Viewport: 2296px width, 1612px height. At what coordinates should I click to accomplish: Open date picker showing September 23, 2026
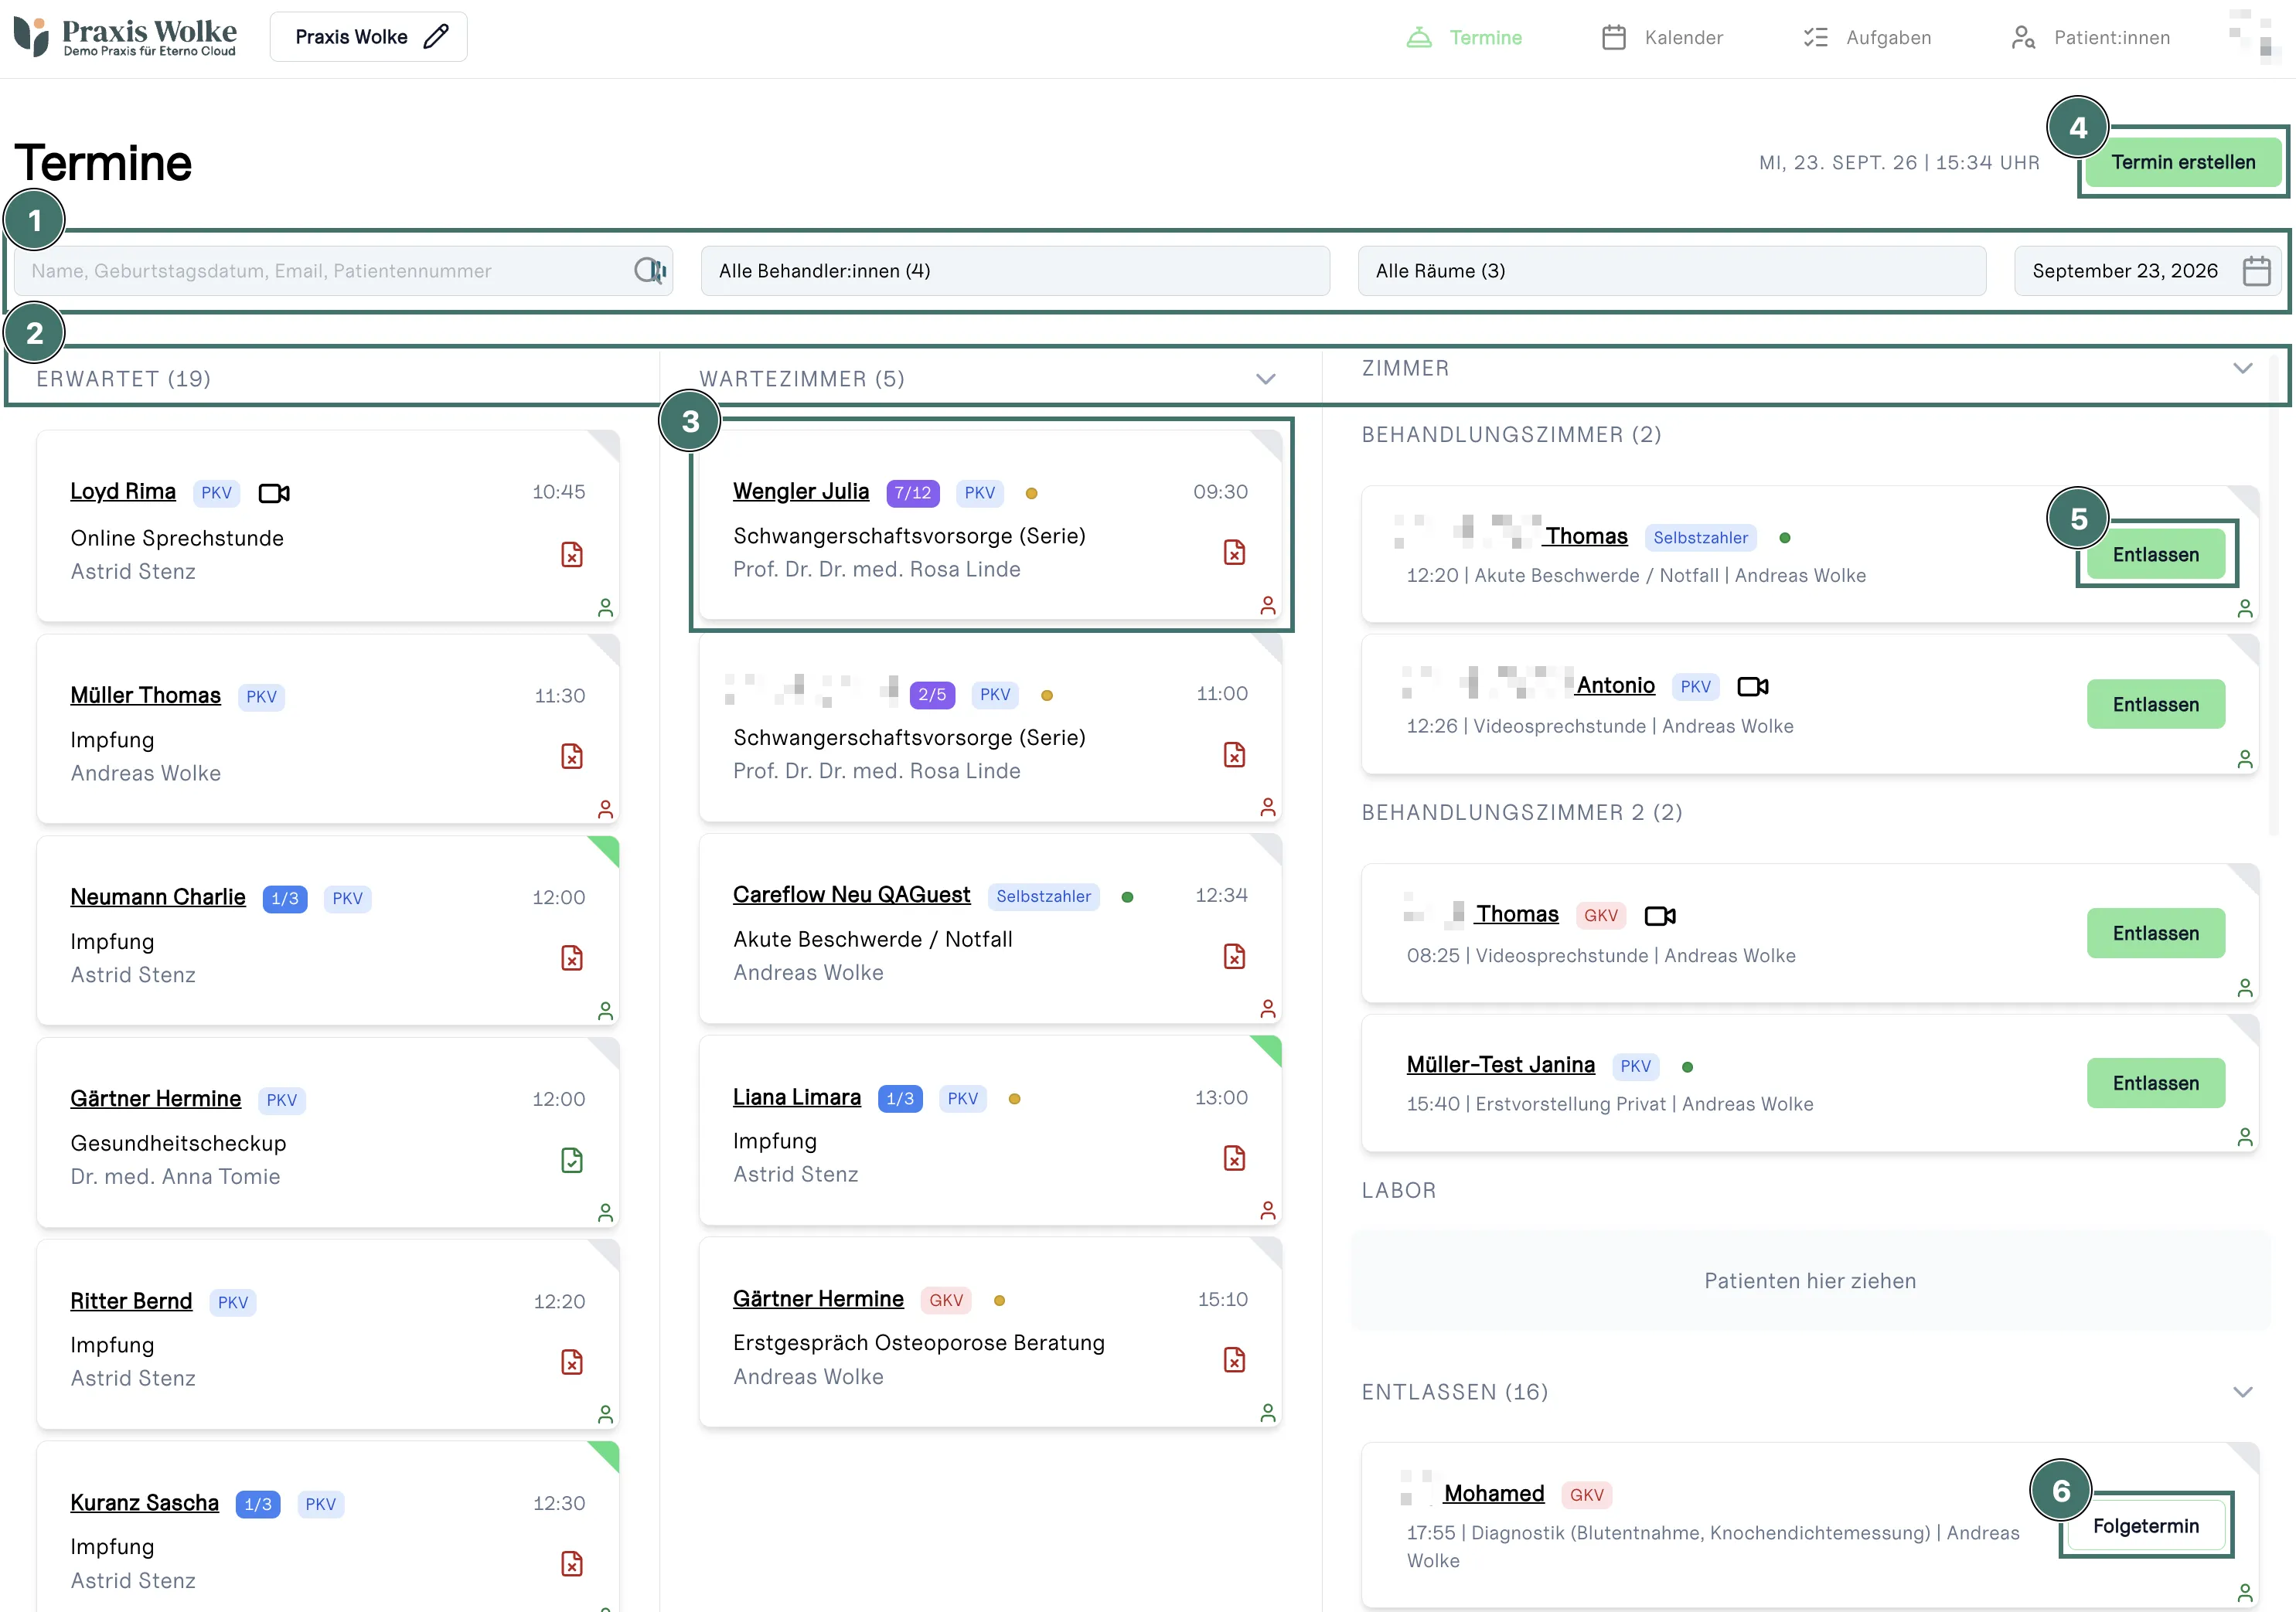tap(2148, 270)
